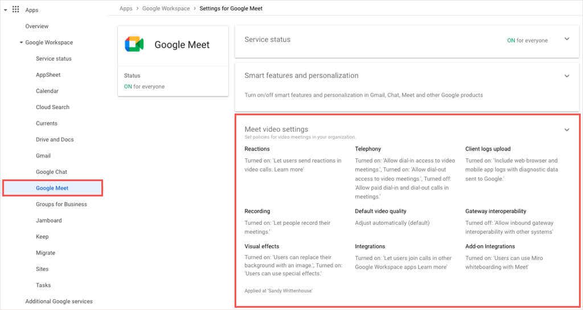Open the Reactions setting

(x=257, y=149)
